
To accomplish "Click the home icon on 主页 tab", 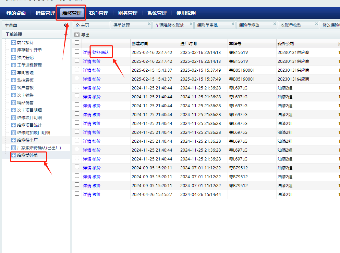I will (77, 25).
